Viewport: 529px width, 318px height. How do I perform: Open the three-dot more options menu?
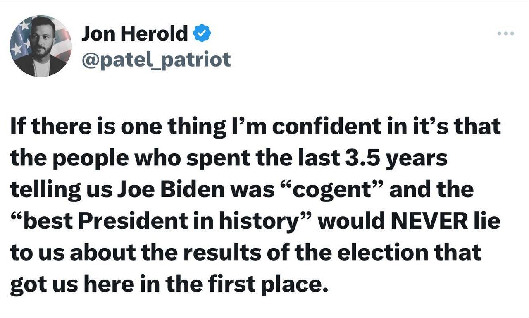pyautogui.click(x=505, y=33)
